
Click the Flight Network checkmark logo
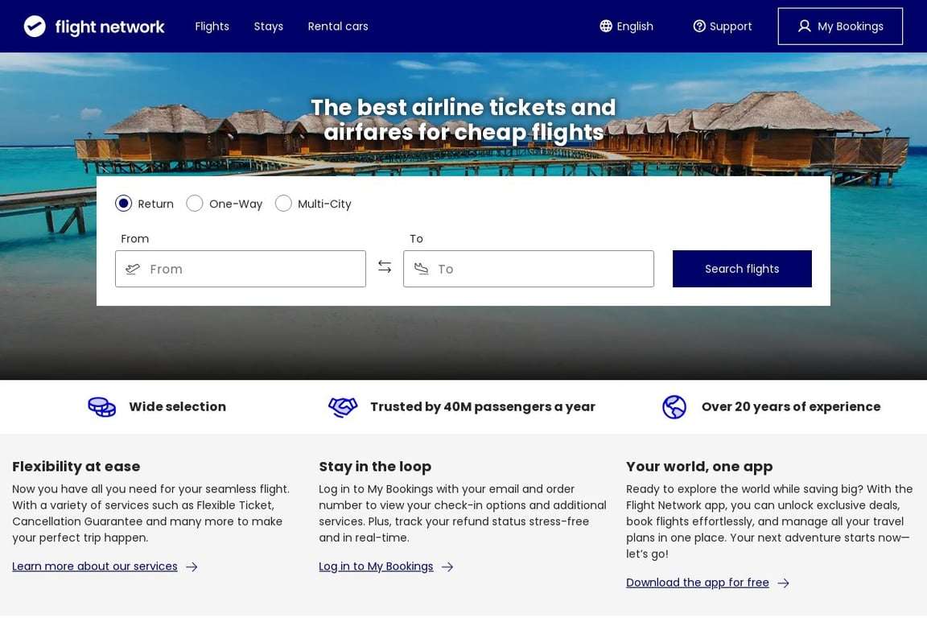(x=34, y=25)
